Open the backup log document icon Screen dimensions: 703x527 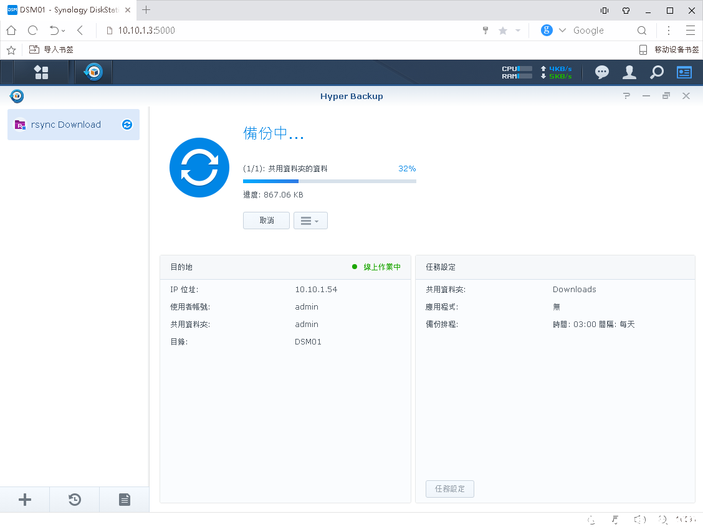pos(125,500)
